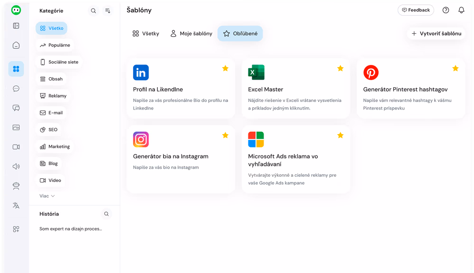
Task: Click the Feedback button
Action: pyautogui.click(x=416, y=10)
